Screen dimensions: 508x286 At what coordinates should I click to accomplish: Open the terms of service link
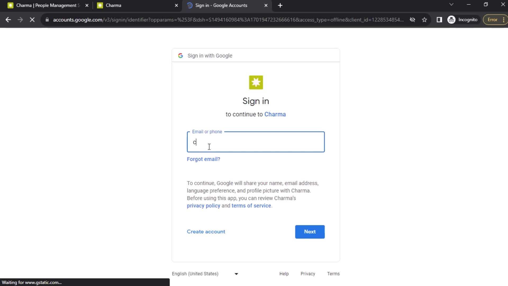[x=251, y=206]
